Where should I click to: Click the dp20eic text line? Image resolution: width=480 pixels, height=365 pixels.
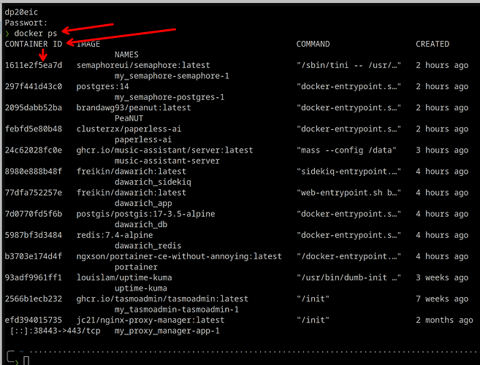coord(21,12)
